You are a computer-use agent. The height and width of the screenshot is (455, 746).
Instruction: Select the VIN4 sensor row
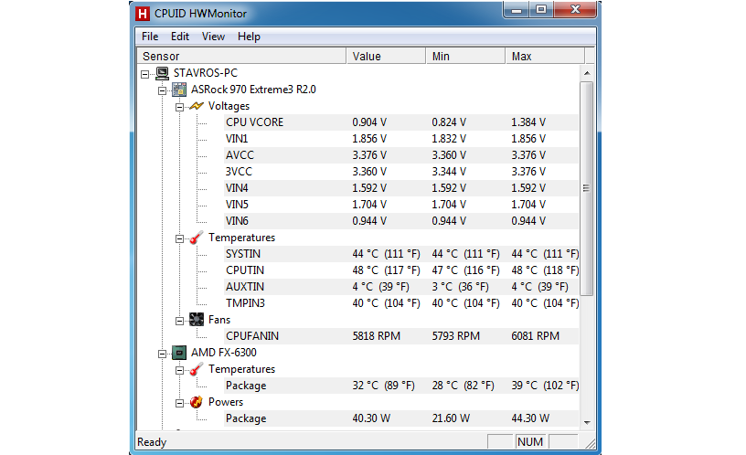pyautogui.click(x=401, y=188)
